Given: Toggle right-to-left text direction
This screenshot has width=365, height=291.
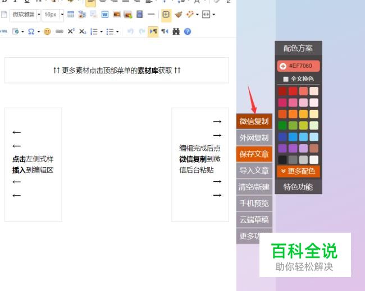Looking at the screenshot, I should tap(165, 31).
